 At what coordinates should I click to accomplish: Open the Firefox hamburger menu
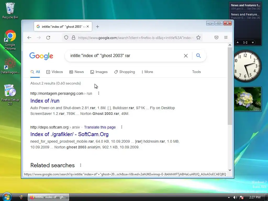[226, 37]
